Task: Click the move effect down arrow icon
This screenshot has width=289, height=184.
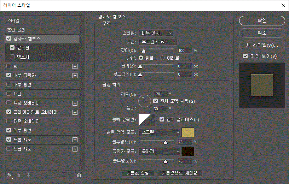Action: (x=29, y=175)
